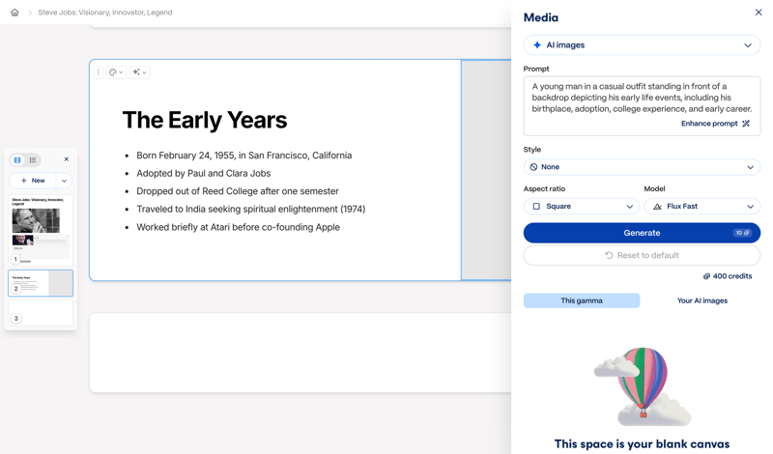Click Enhance prompt
Viewport: 773px width, 454px height.
(x=715, y=124)
